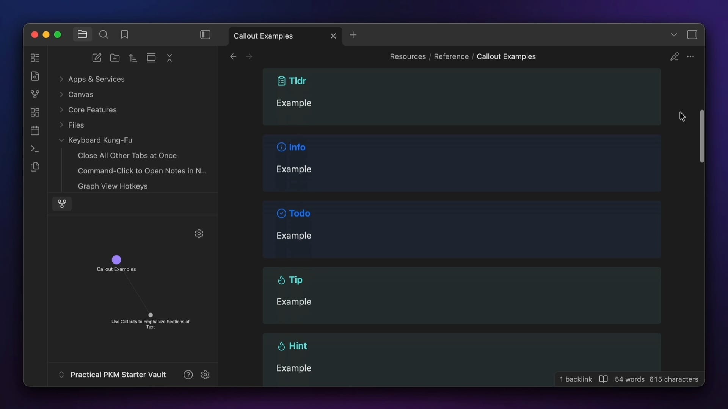
Task: Toggle the left sidebar
Action: coord(205,35)
